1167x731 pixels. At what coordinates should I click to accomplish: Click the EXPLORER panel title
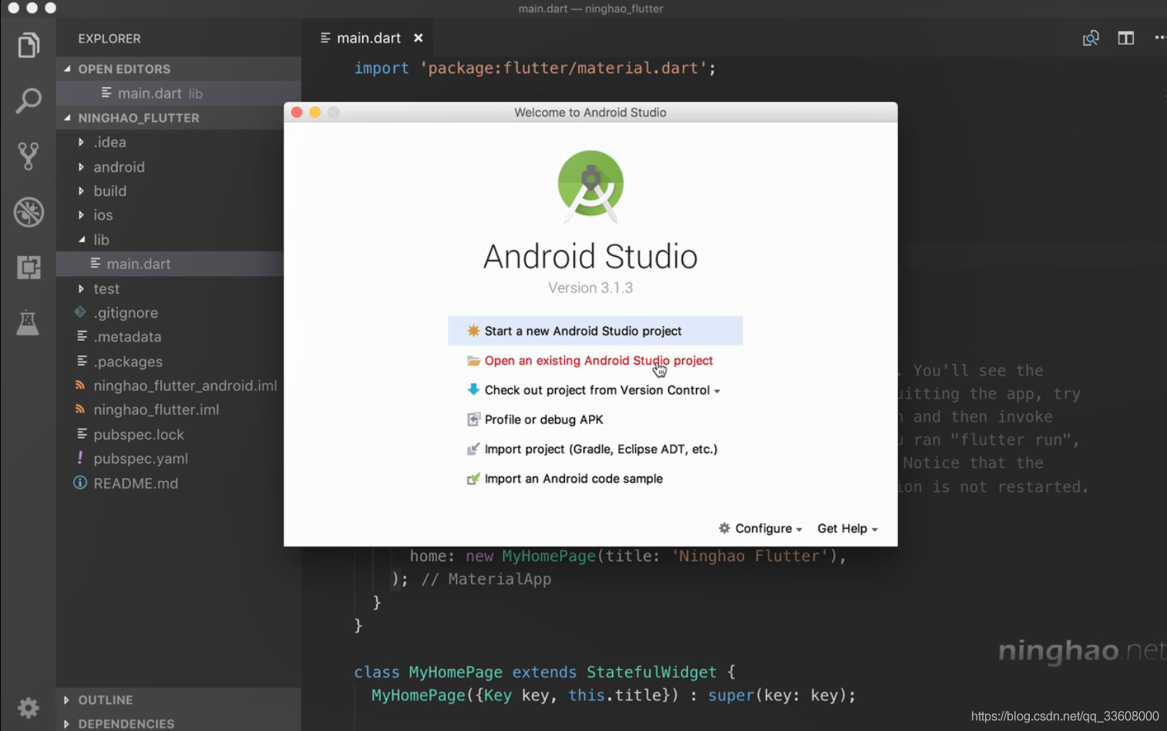pyautogui.click(x=109, y=39)
